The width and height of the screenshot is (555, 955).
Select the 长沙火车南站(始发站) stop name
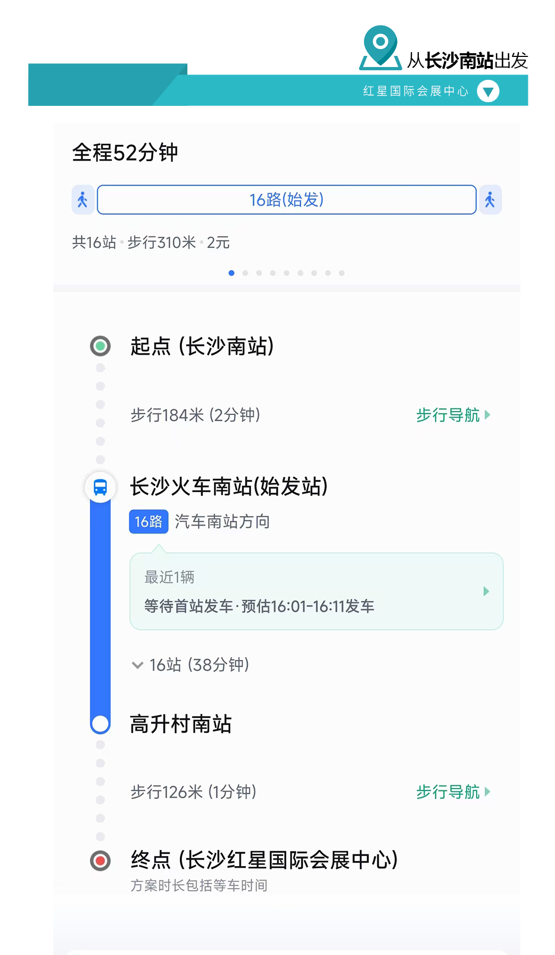pyautogui.click(x=229, y=486)
